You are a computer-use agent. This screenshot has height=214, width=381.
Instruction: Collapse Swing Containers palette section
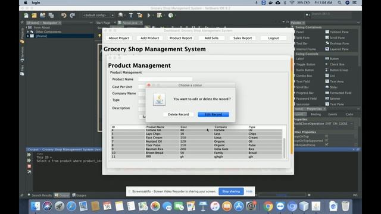(x=293, y=27)
